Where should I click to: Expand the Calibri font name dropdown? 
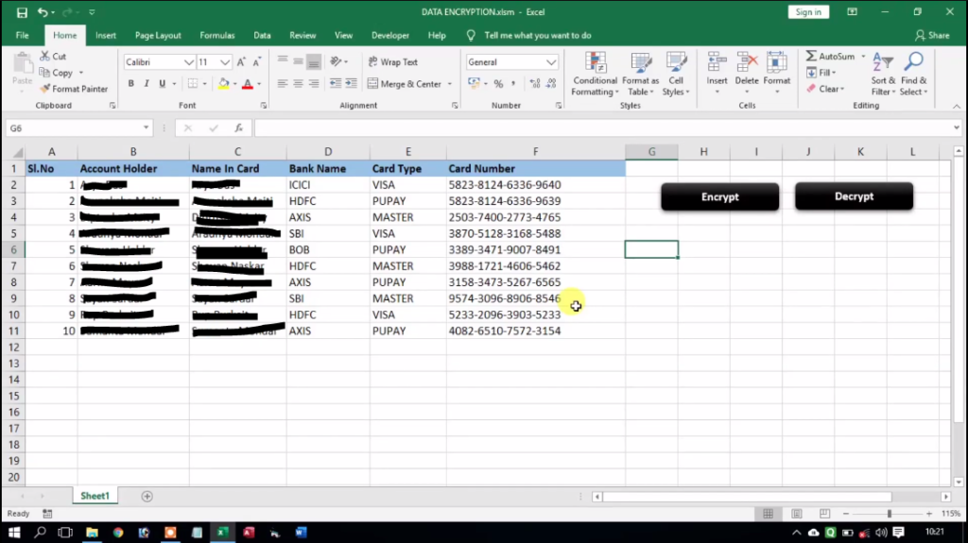pyautogui.click(x=188, y=62)
